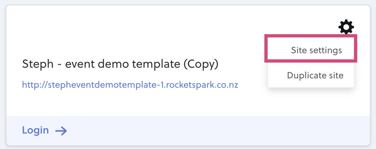Click the Login link
The height and width of the screenshot is (149, 376).
45,131
